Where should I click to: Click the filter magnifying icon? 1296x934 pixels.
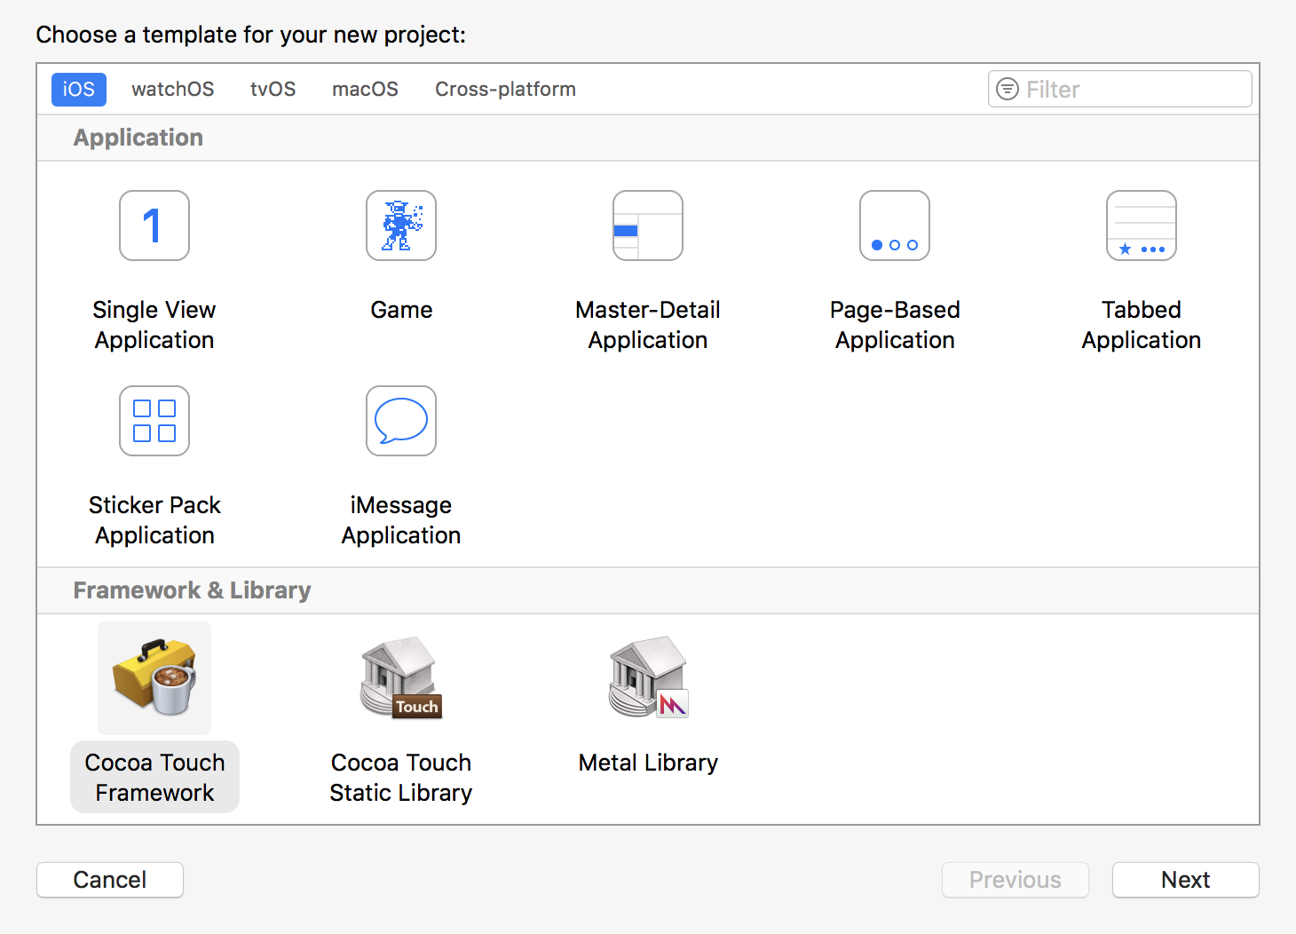coord(1007,89)
